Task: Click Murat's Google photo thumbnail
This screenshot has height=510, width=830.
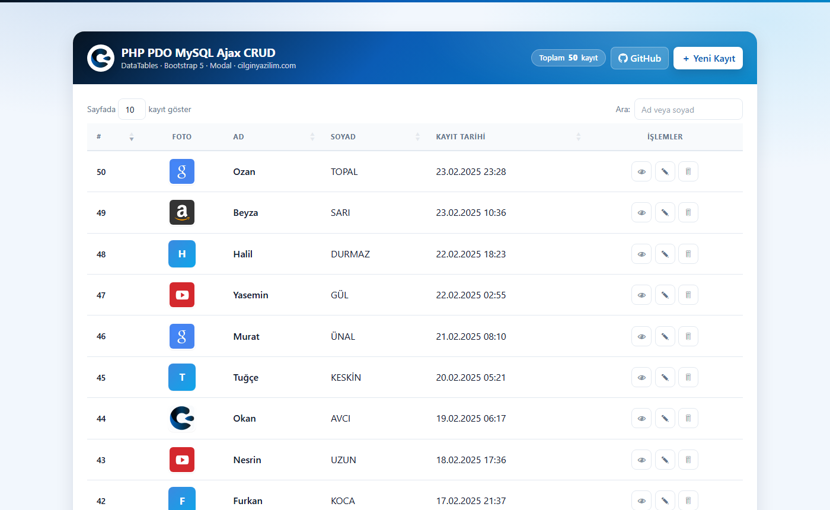Action: coord(182,336)
